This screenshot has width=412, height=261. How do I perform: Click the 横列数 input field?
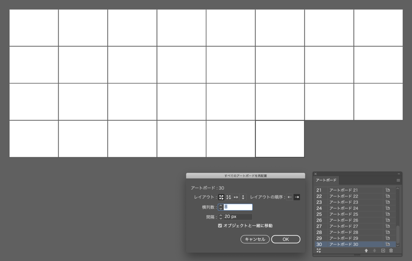coord(238,207)
